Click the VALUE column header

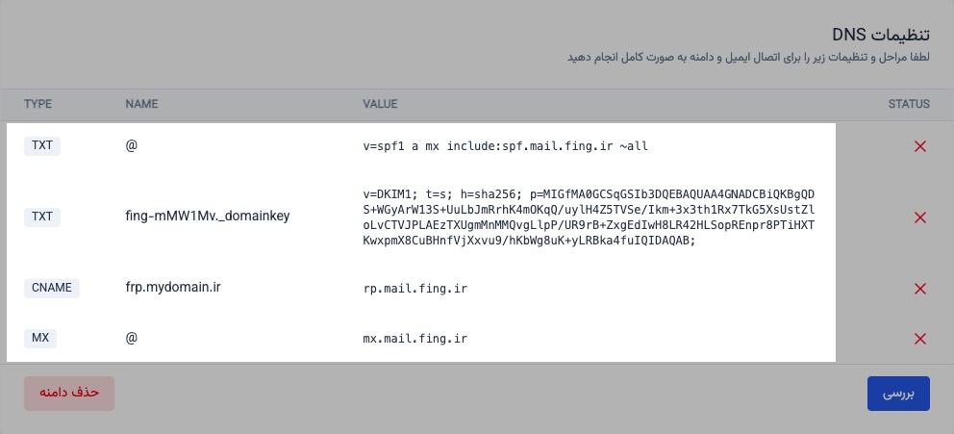(x=380, y=104)
